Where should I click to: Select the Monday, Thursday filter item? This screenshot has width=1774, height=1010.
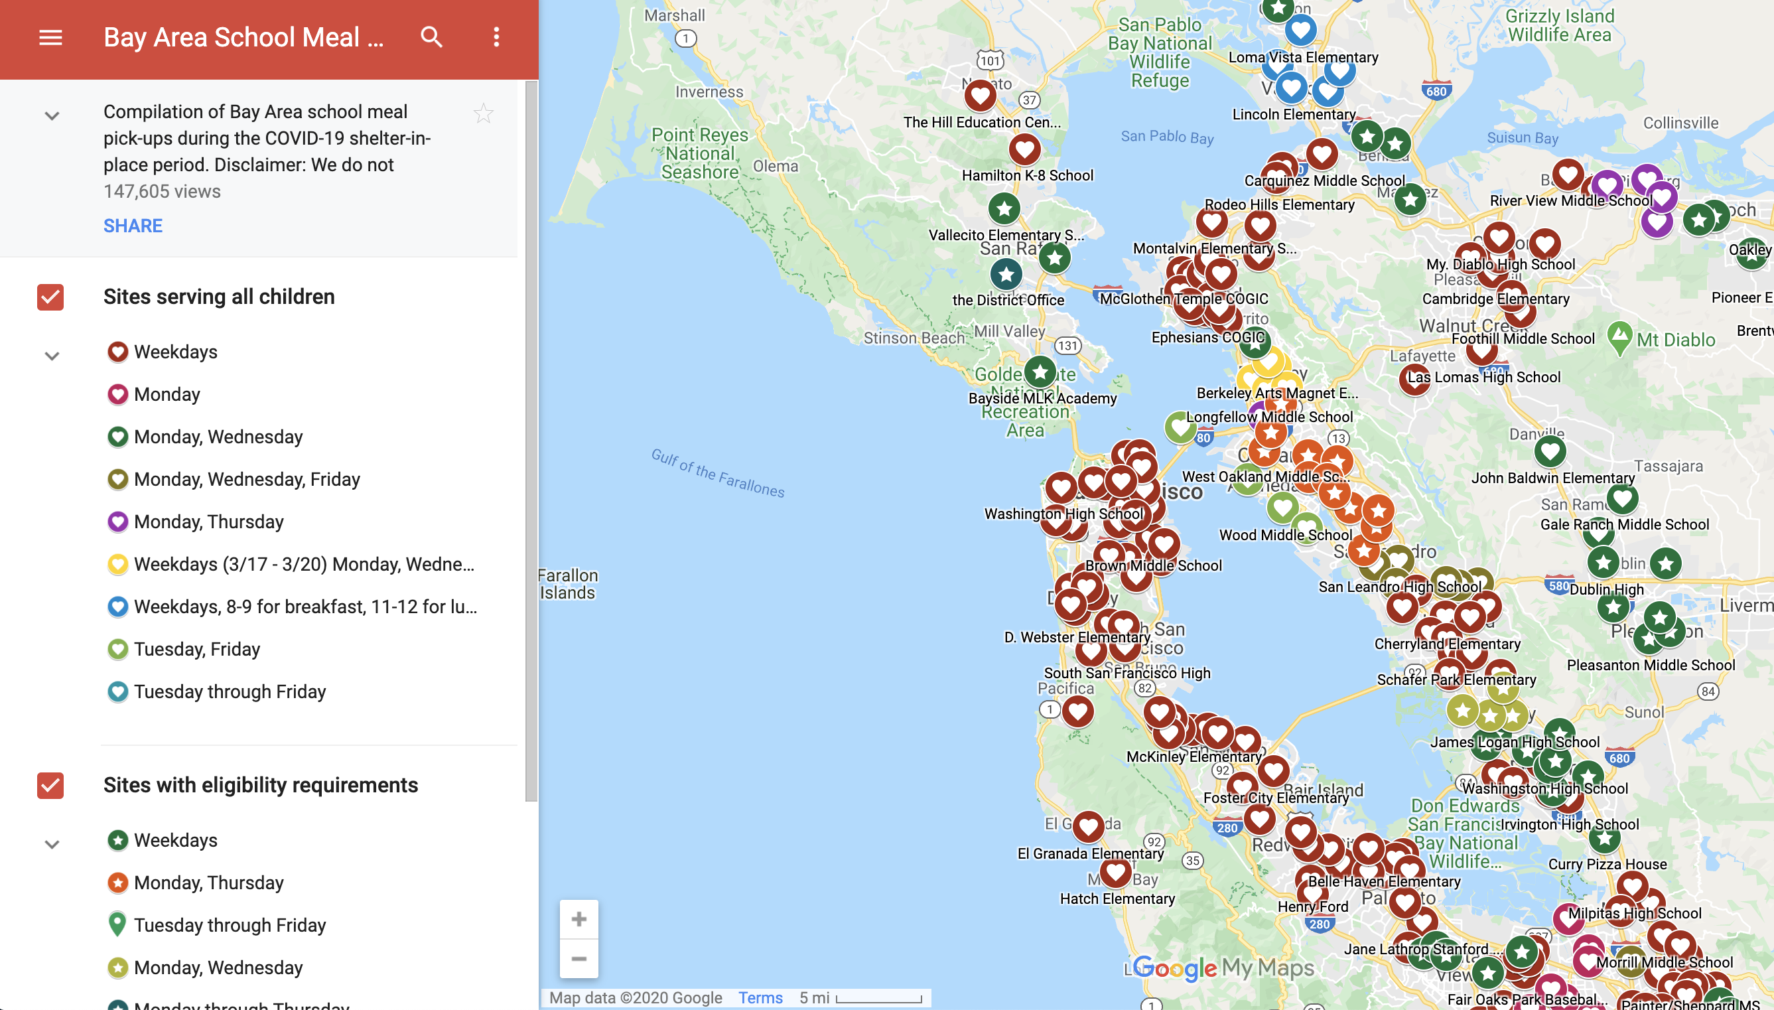click(x=210, y=522)
